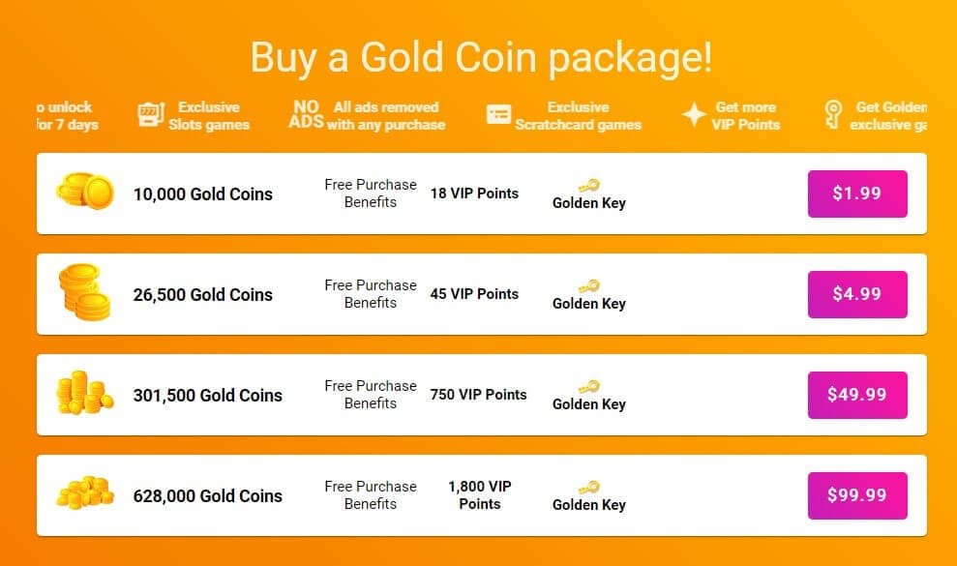Click coin piles icon of 301,500 package
Viewport: 957px width, 566px height.
point(84,393)
